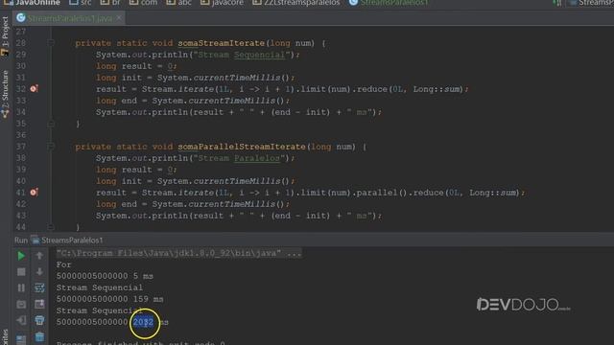Click 'Process finished' line in console
Viewport: 614px width, 345px height.
coord(141,343)
